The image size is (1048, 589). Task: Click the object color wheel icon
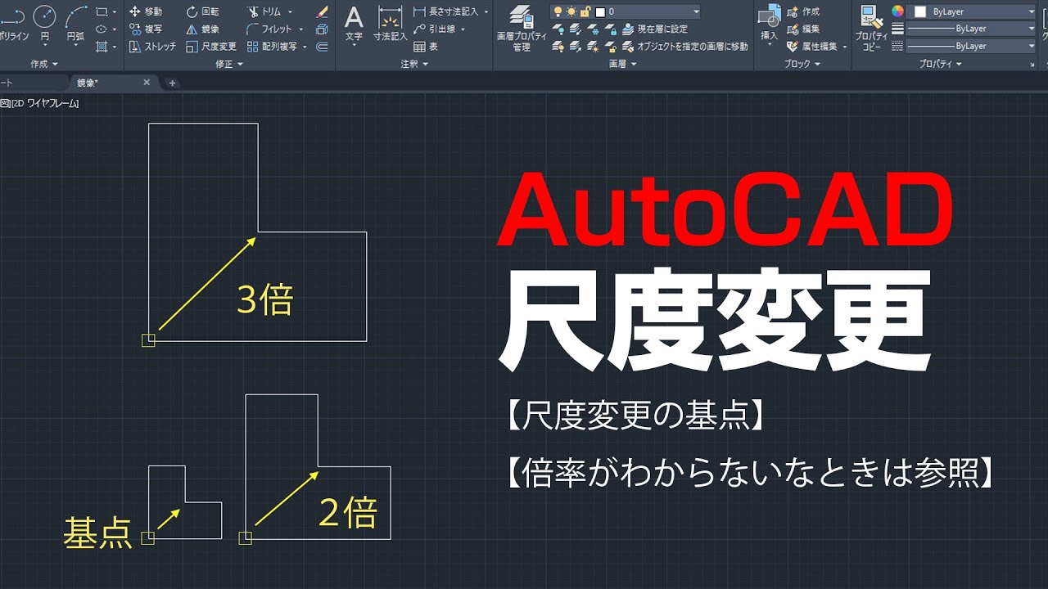click(897, 11)
